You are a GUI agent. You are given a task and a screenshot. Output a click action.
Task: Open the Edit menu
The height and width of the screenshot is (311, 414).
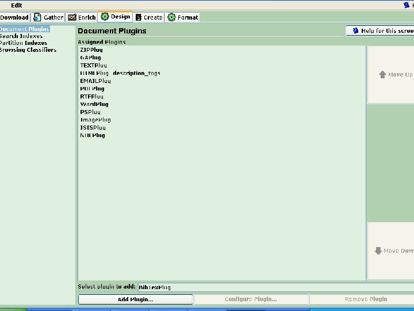16,5
